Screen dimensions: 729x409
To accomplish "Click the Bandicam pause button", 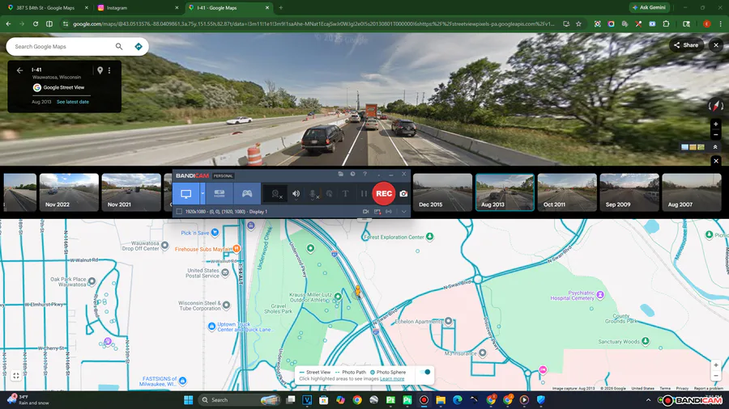I will pyautogui.click(x=364, y=194).
